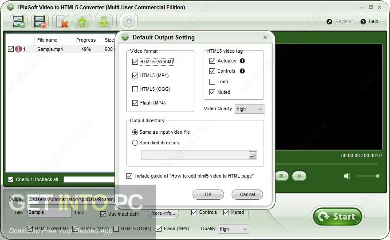Minimize the converter window
This screenshot has height=240, width=390.
[362, 8]
